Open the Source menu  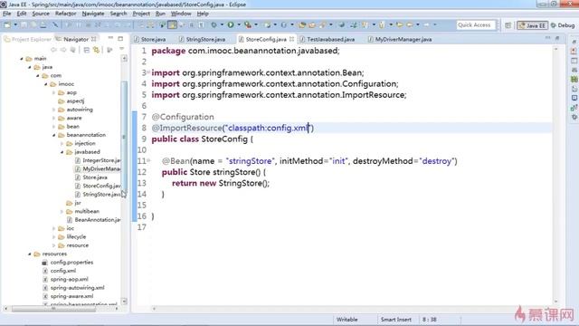pyautogui.click(x=41, y=14)
